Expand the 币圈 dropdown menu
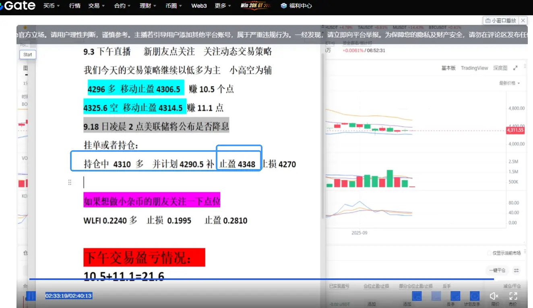Viewport: 533px width, 308px height. [x=174, y=6]
